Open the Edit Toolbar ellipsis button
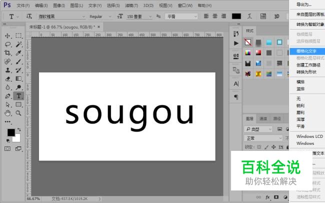 coord(8,122)
